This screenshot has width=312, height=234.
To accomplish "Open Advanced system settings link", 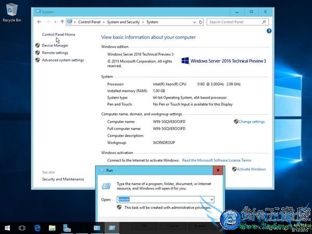I will [x=63, y=60].
